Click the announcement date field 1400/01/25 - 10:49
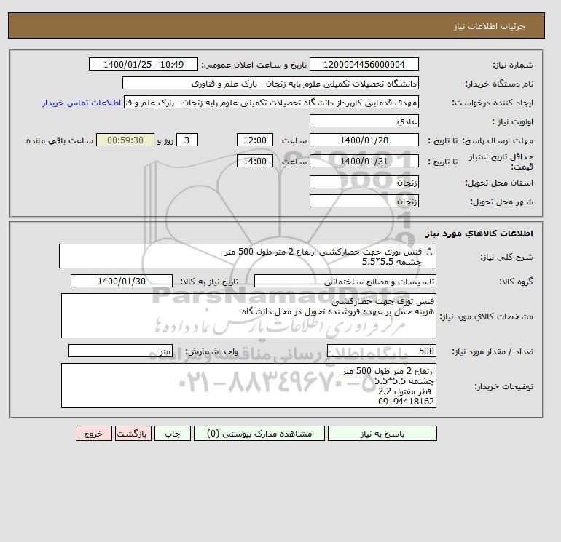561x542 pixels. point(143,64)
